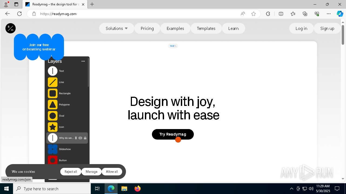Click the Try Readymag button
The image size is (346, 194).
pos(173,134)
